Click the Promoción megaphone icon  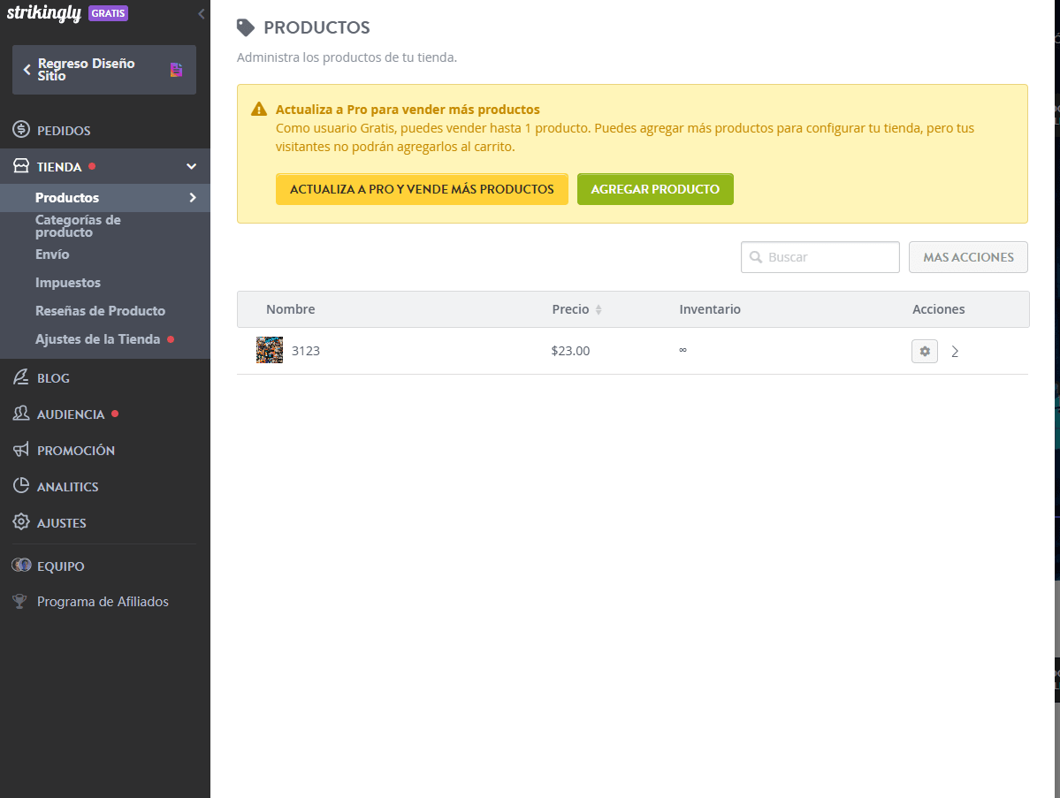[21, 449]
